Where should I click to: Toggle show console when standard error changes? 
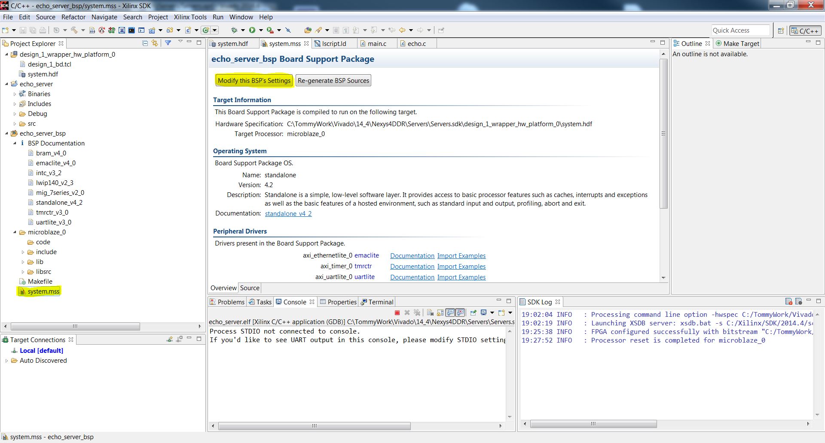[460, 313]
